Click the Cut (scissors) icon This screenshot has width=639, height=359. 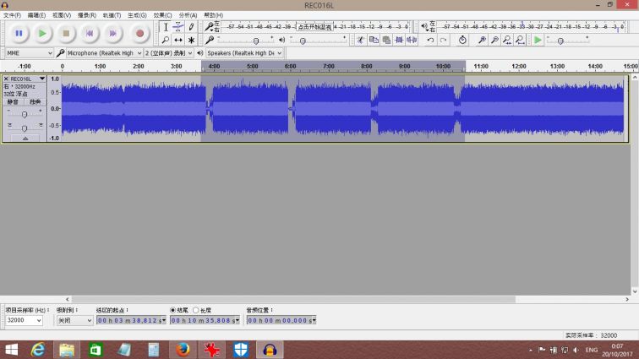pyautogui.click(x=361, y=40)
